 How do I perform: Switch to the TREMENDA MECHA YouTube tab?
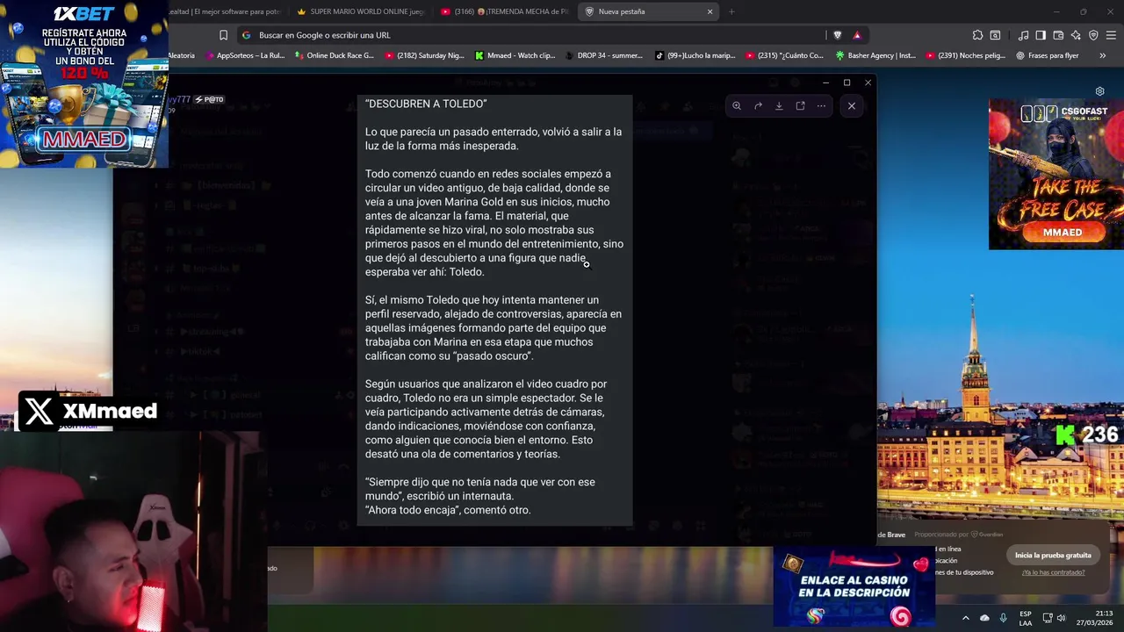[505, 11]
